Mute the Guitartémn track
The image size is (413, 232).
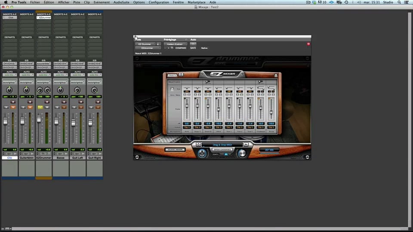(x=30, y=107)
